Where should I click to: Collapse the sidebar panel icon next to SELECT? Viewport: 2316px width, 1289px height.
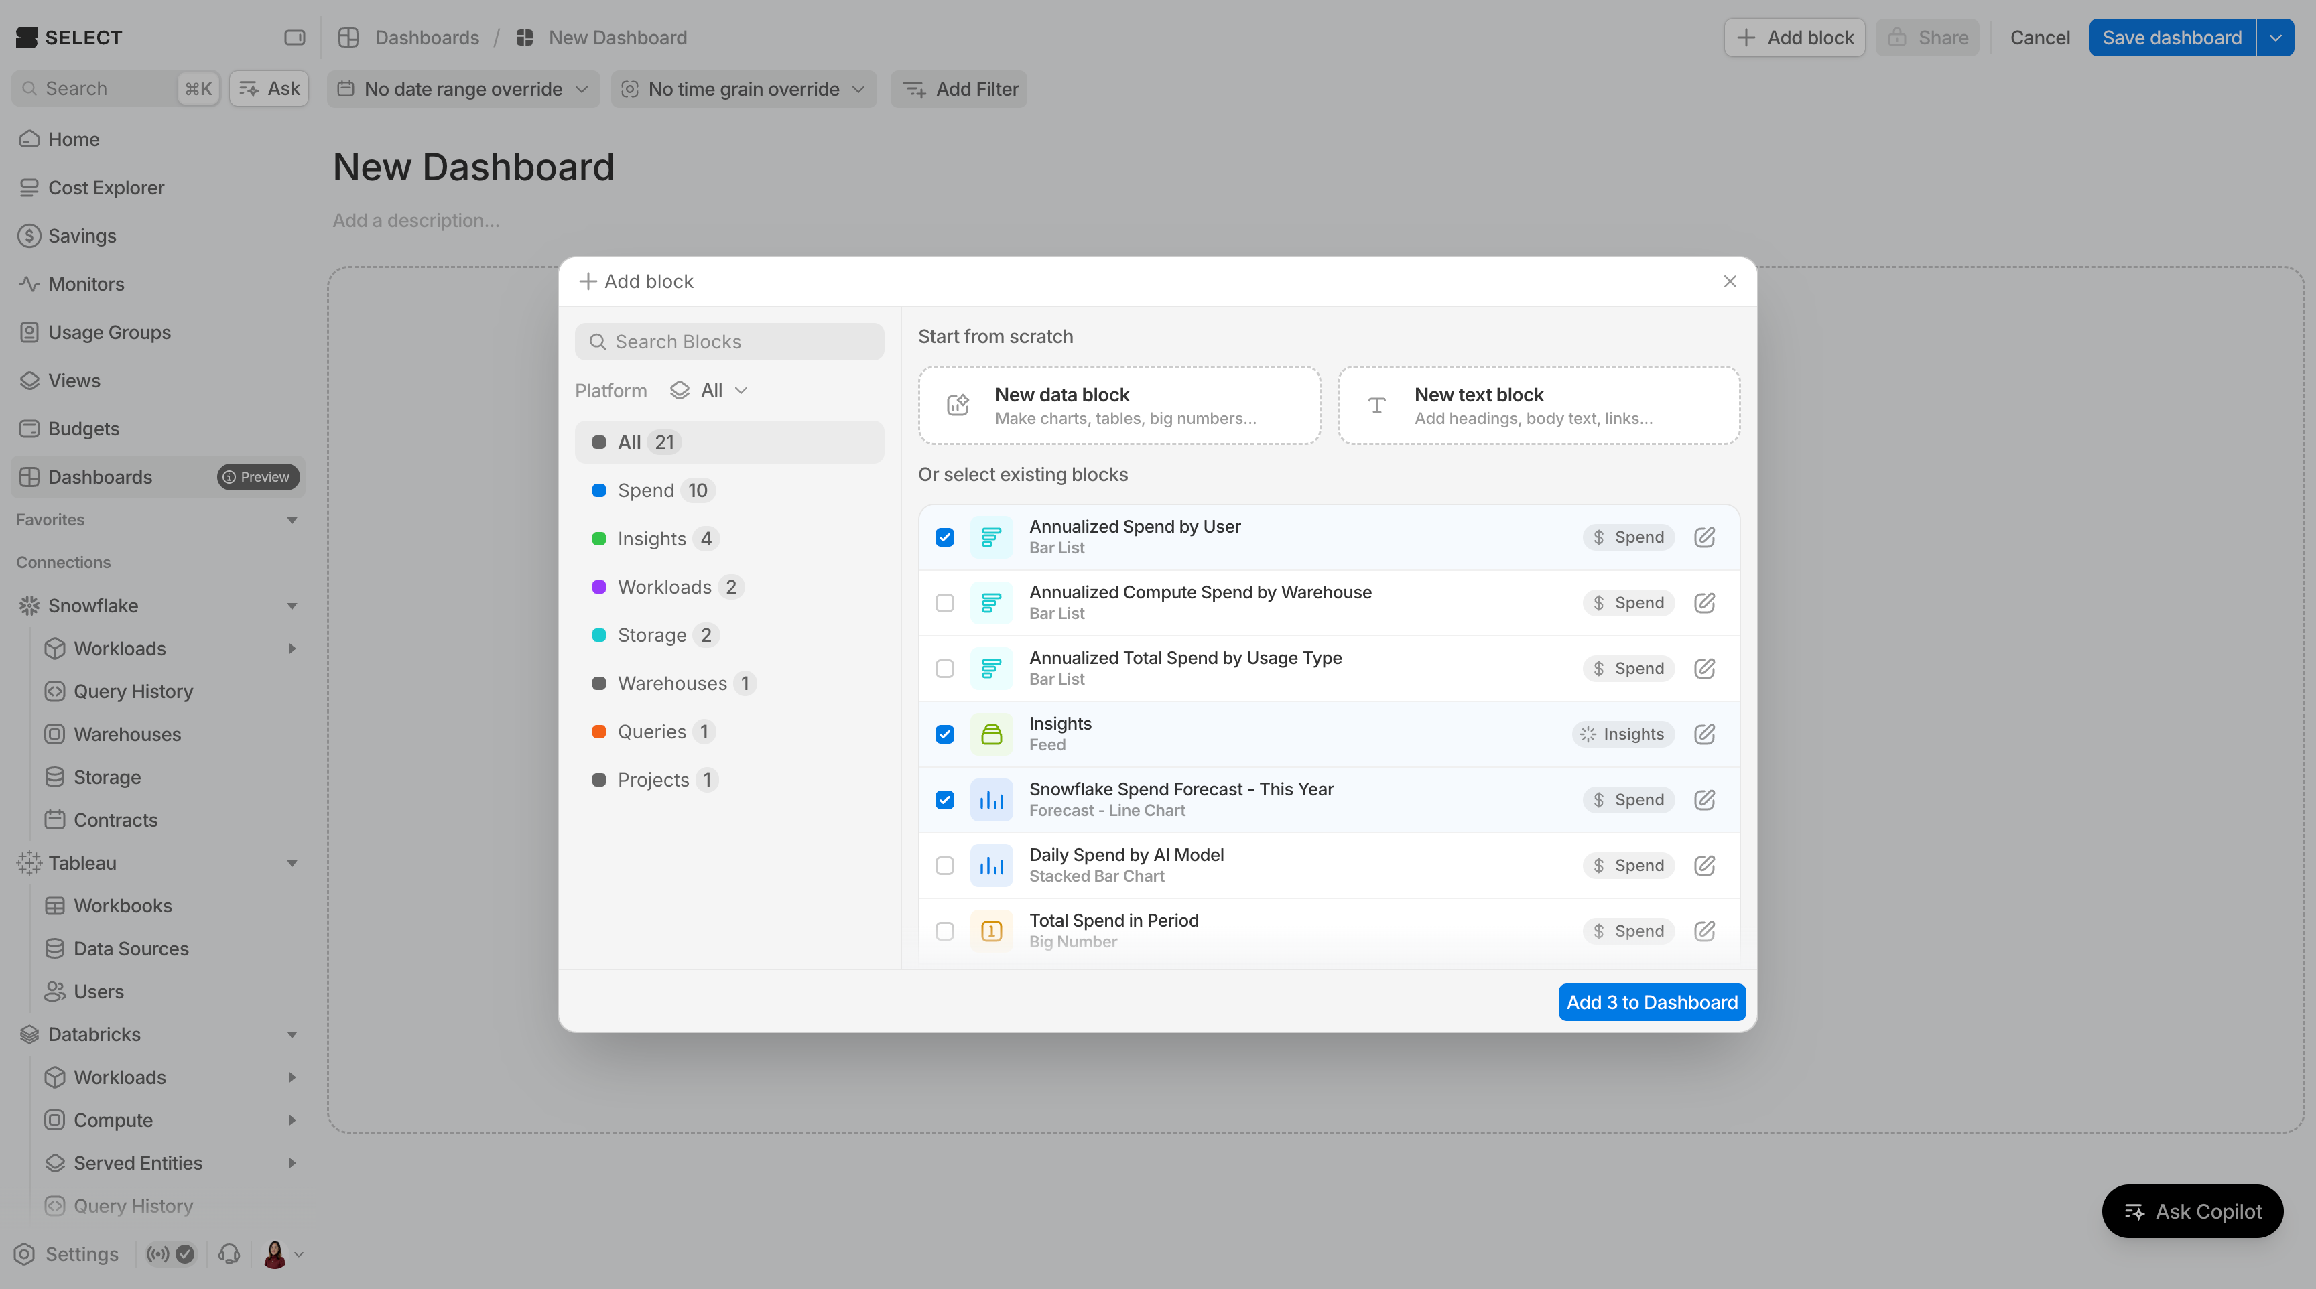click(x=294, y=37)
